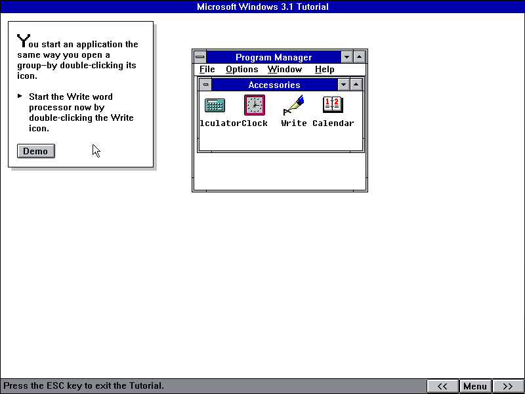Minimize the Accessories group window
525x394 pixels.
point(343,85)
